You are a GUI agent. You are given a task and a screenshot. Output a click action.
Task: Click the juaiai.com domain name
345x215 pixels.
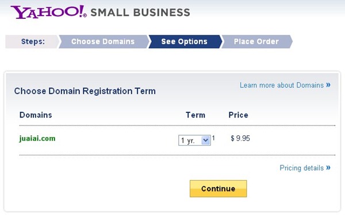tap(37, 139)
